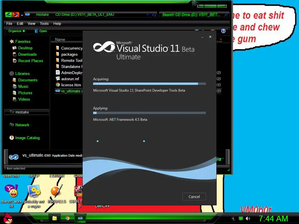
Task: Click the Chrome taskbar icon
Action: pyautogui.click(x=67, y=218)
